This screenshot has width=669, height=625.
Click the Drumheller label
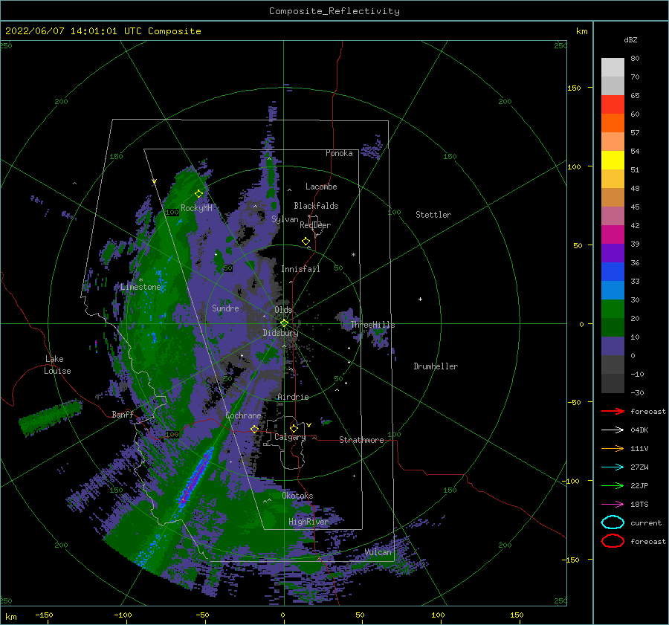click(x=436, y=366)
